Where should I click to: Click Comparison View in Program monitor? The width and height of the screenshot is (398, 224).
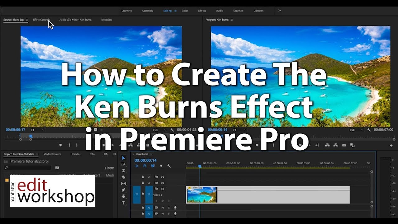tap(352, 145)
